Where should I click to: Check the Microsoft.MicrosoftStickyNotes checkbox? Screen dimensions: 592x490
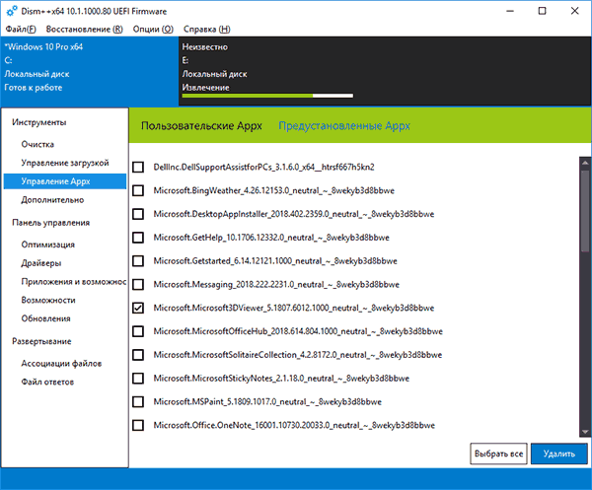(x=138, y=378)
